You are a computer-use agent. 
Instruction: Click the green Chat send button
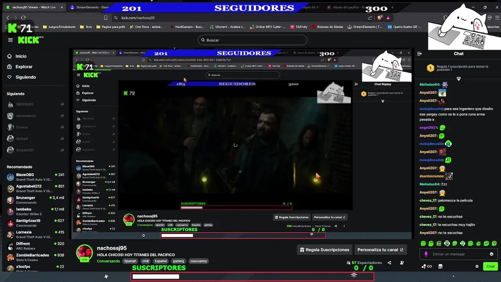point(490,266)
